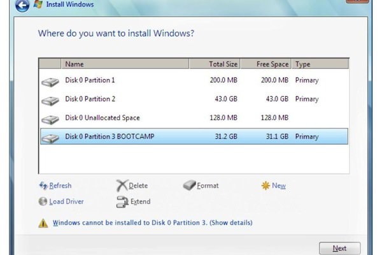Sort by the Total Size column header
Viewport: 382px width, 255px height.
pyautogui.click(x=215, y=64)
